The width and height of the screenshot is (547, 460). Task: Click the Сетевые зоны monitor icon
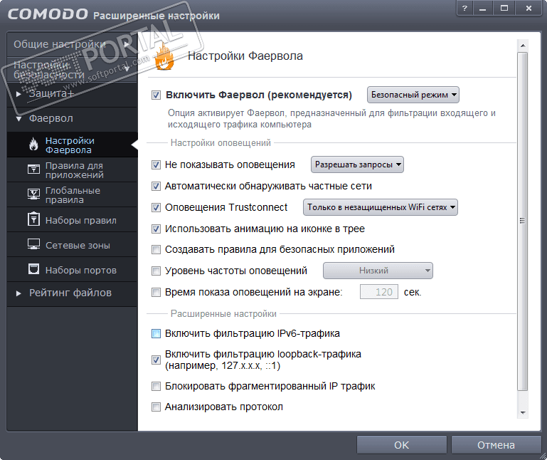[33, 244]
